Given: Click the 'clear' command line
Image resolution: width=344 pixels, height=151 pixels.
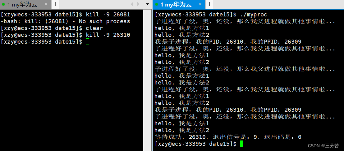Looking at the screenshot, I should tap(52, 28).
